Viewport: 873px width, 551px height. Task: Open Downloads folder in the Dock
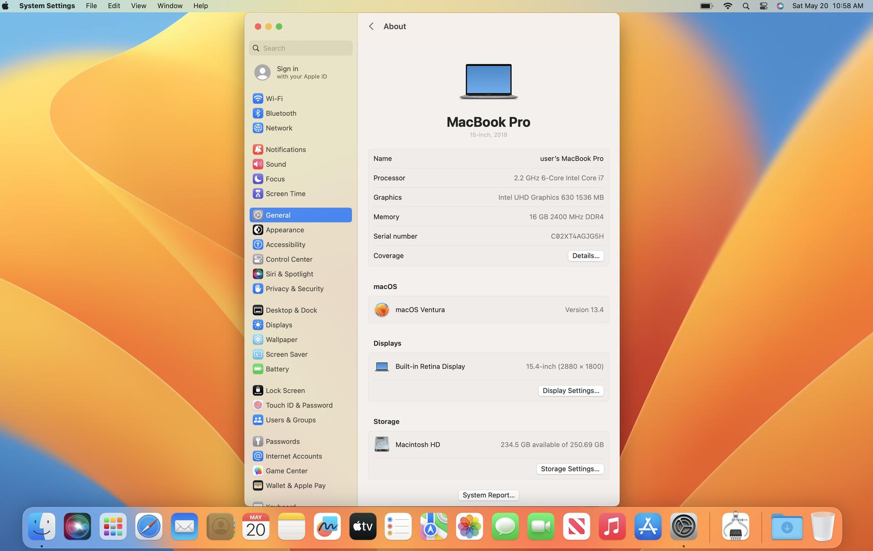[787, 527]
